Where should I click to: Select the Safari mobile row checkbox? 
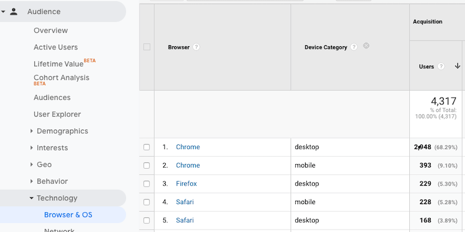146,202
